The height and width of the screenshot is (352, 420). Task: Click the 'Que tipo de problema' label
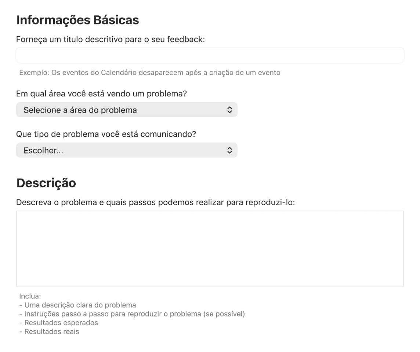tap(106, 134)
